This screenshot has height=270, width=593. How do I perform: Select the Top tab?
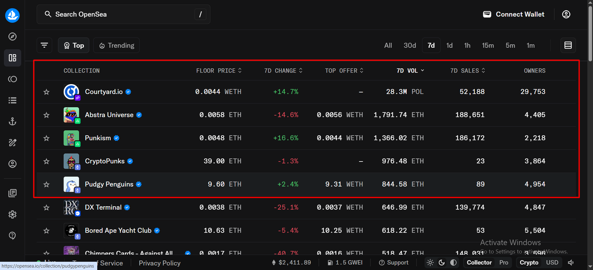(x=74, y=45)
